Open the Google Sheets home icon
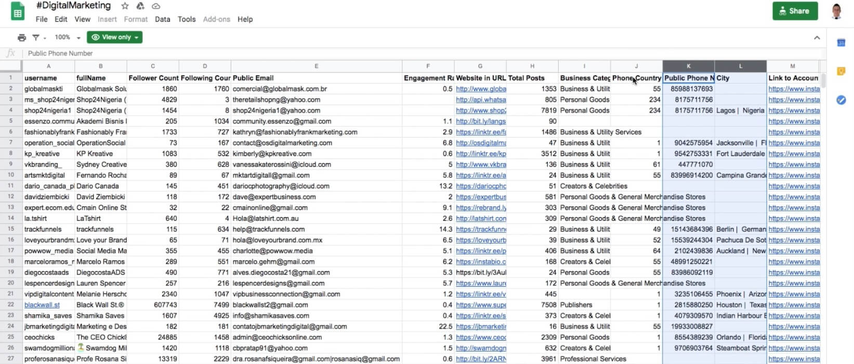 pyautogui.click(x=18, y=12)
